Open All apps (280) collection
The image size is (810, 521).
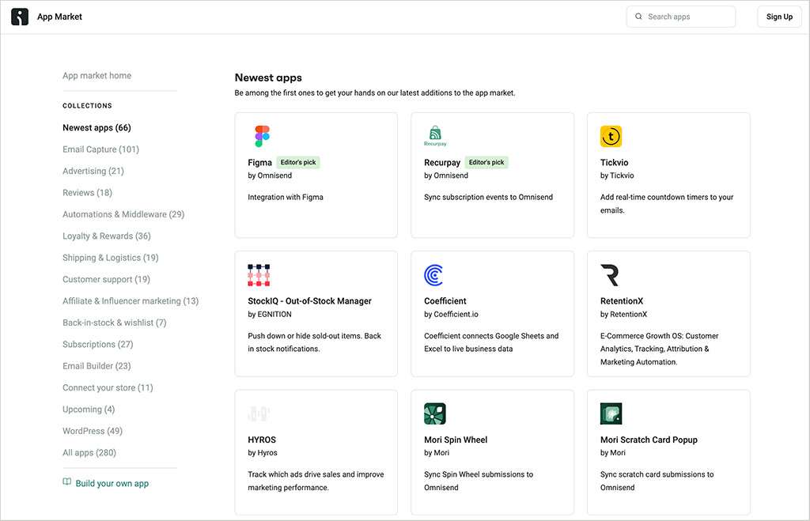(x=89, y=453)
